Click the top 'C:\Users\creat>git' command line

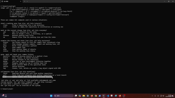[8, 6]
